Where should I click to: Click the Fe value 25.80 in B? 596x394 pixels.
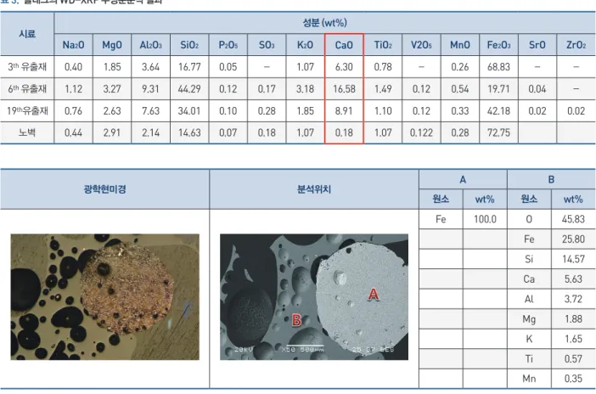[574, 239]
